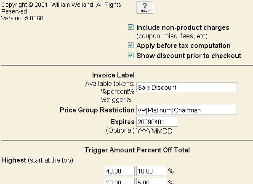Uncheck Include non-product charges checkbox
The height and width of the screenshot is (184, 253).
pos(131,28)
